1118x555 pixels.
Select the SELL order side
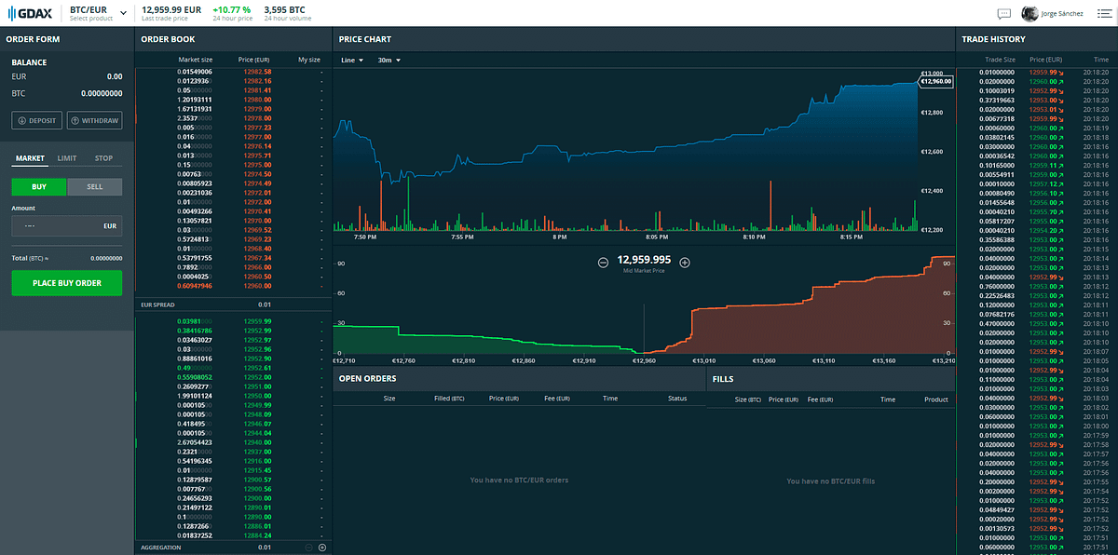pyautogui.click(x=94, y=186)
